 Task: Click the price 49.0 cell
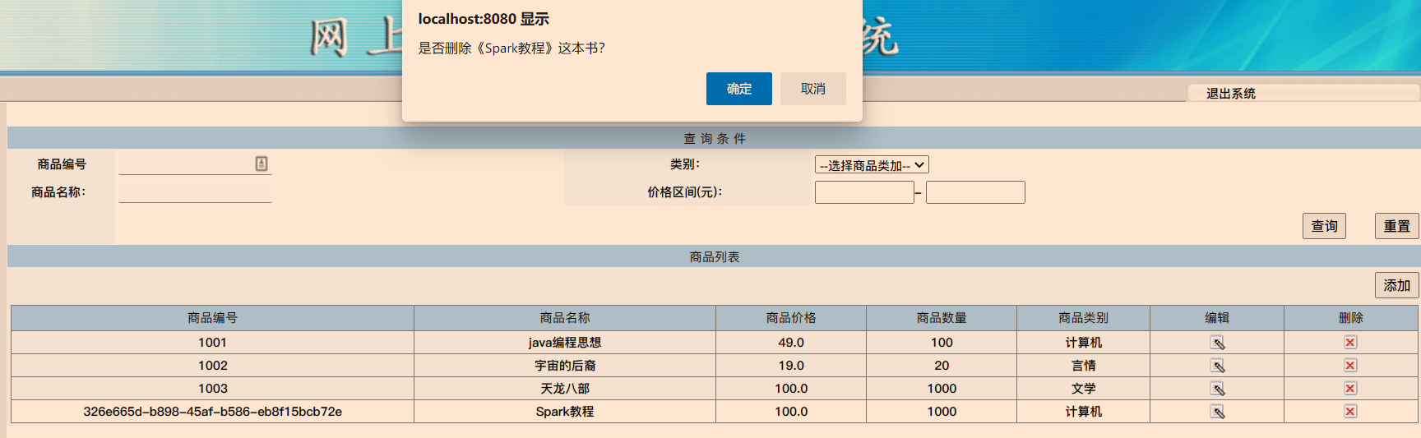pos(791,343)
